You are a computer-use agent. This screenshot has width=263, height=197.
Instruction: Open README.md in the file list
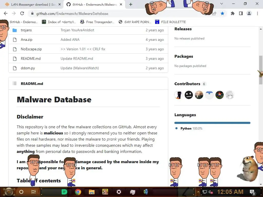31,59
